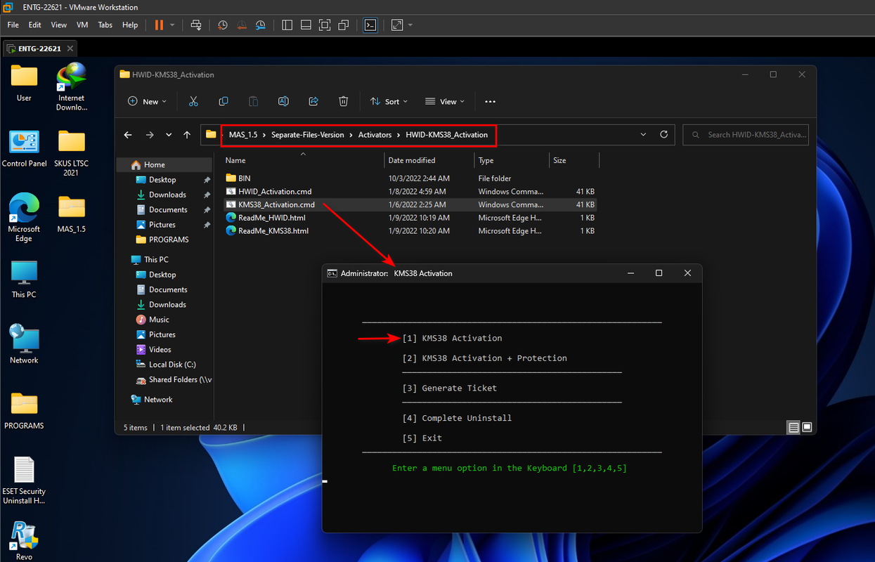This screenshot has width=875, height=562.
Task: Open SKUS LTSC 2021 desktop folder
Action: (x=71, y=153)
